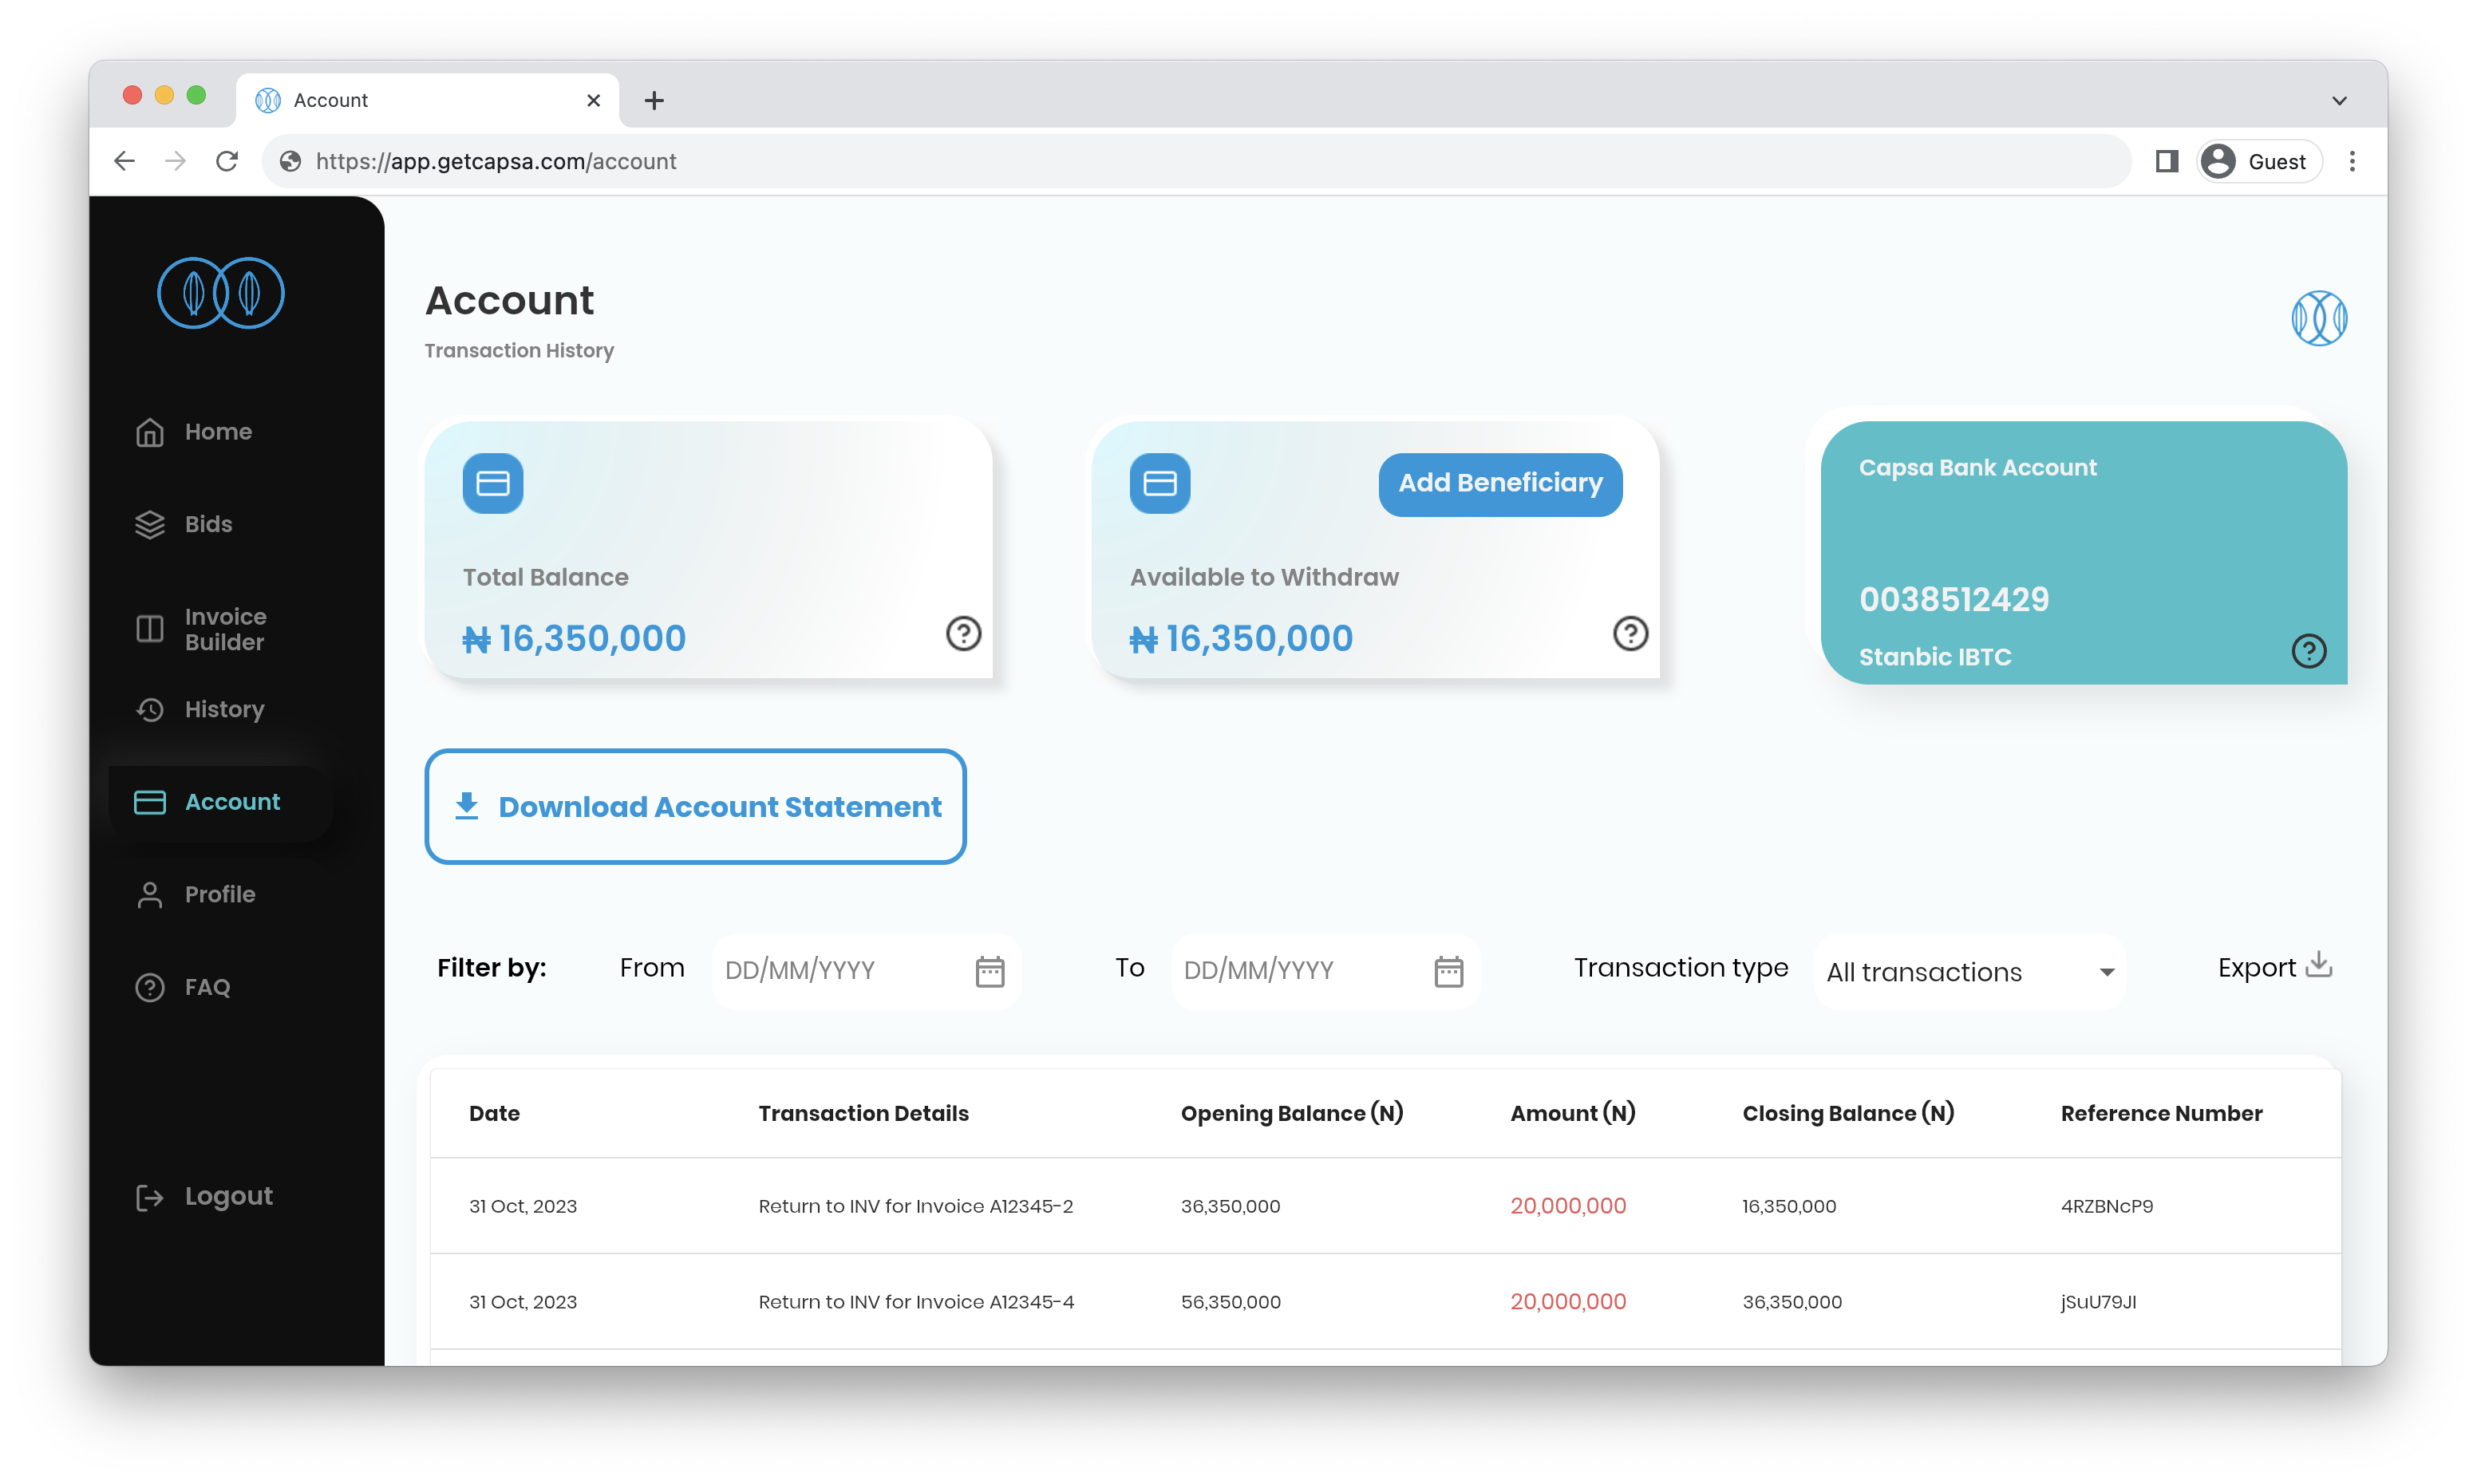Click reference number 4RZBNcP9
This screenshot has height=1484, width=2477.
[x=2106, y=1206]
